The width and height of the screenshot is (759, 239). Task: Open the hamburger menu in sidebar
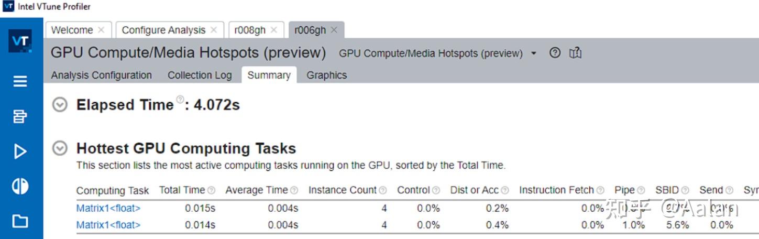20,81
